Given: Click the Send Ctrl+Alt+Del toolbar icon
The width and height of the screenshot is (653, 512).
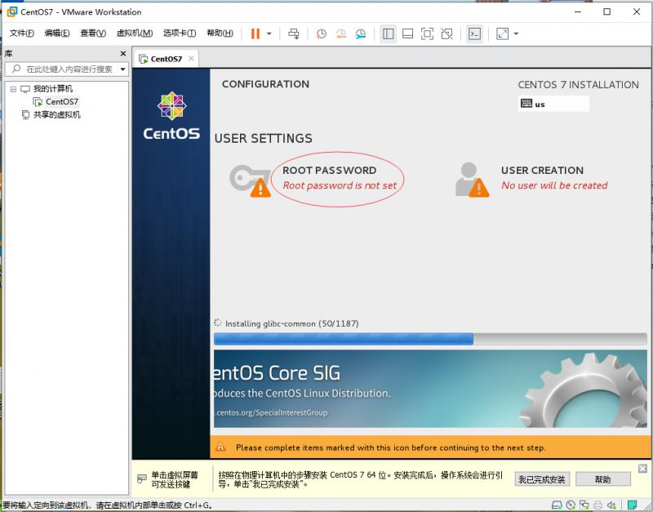Looking at the screenshot, I should point(294,33).
